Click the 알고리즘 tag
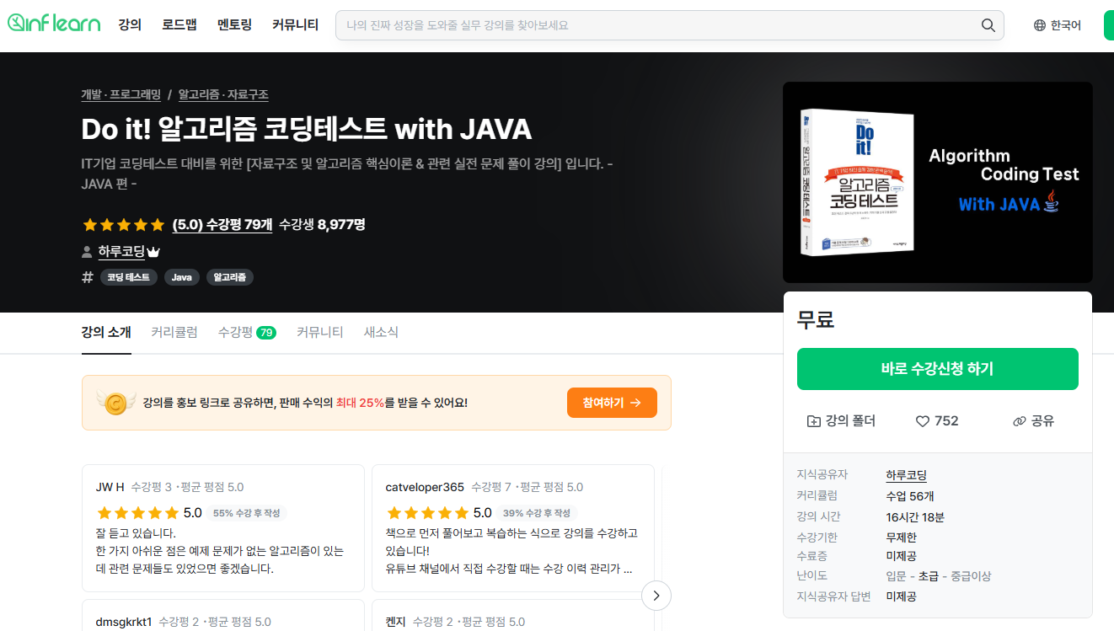This screenshot has height=631, width=1114. pos(230,277)
